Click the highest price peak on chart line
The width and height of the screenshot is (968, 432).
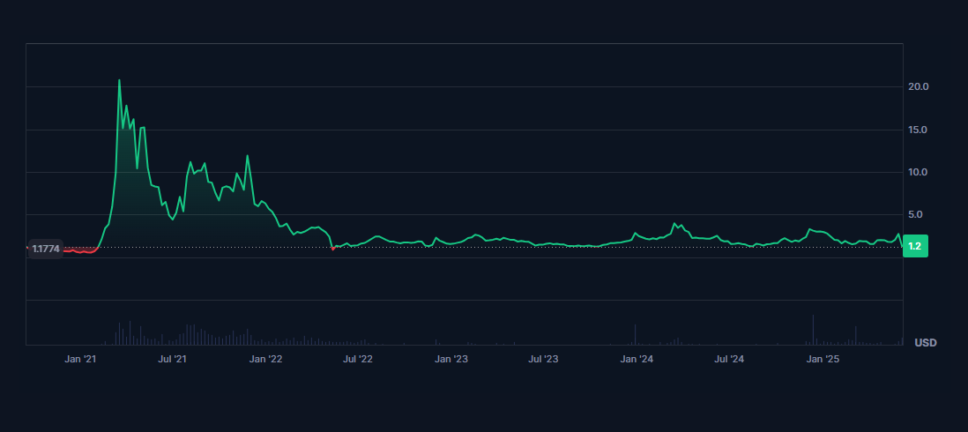tap(119, 81)
